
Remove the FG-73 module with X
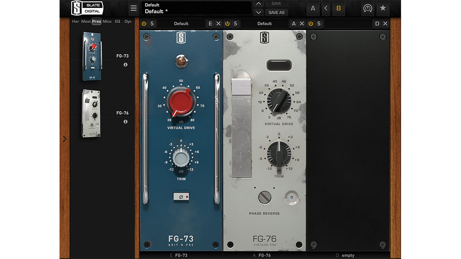[x=219, y=24]
